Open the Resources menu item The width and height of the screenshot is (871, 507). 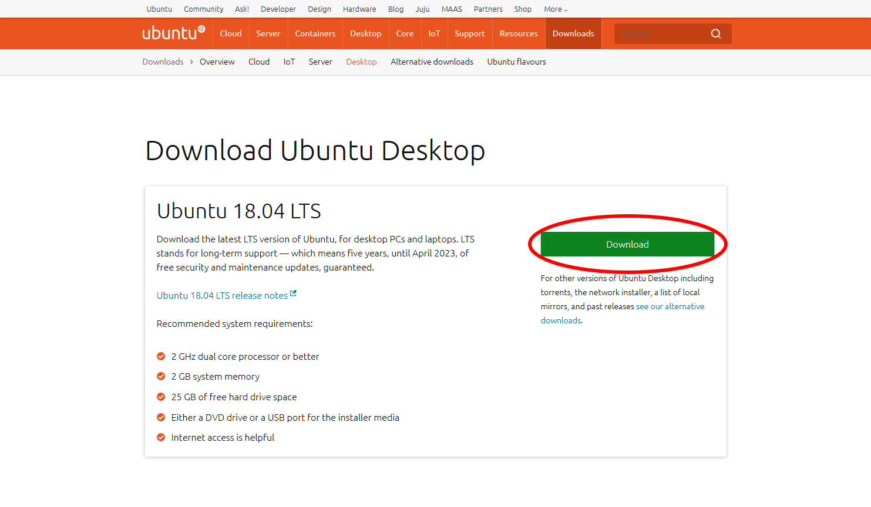tap(519, 33)
